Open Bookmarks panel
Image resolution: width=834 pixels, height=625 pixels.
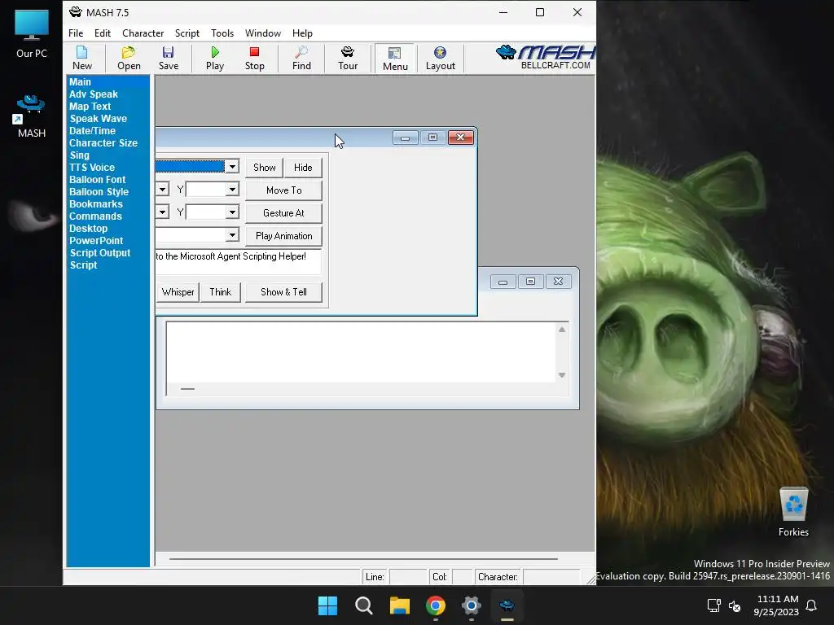click(96, 204)
